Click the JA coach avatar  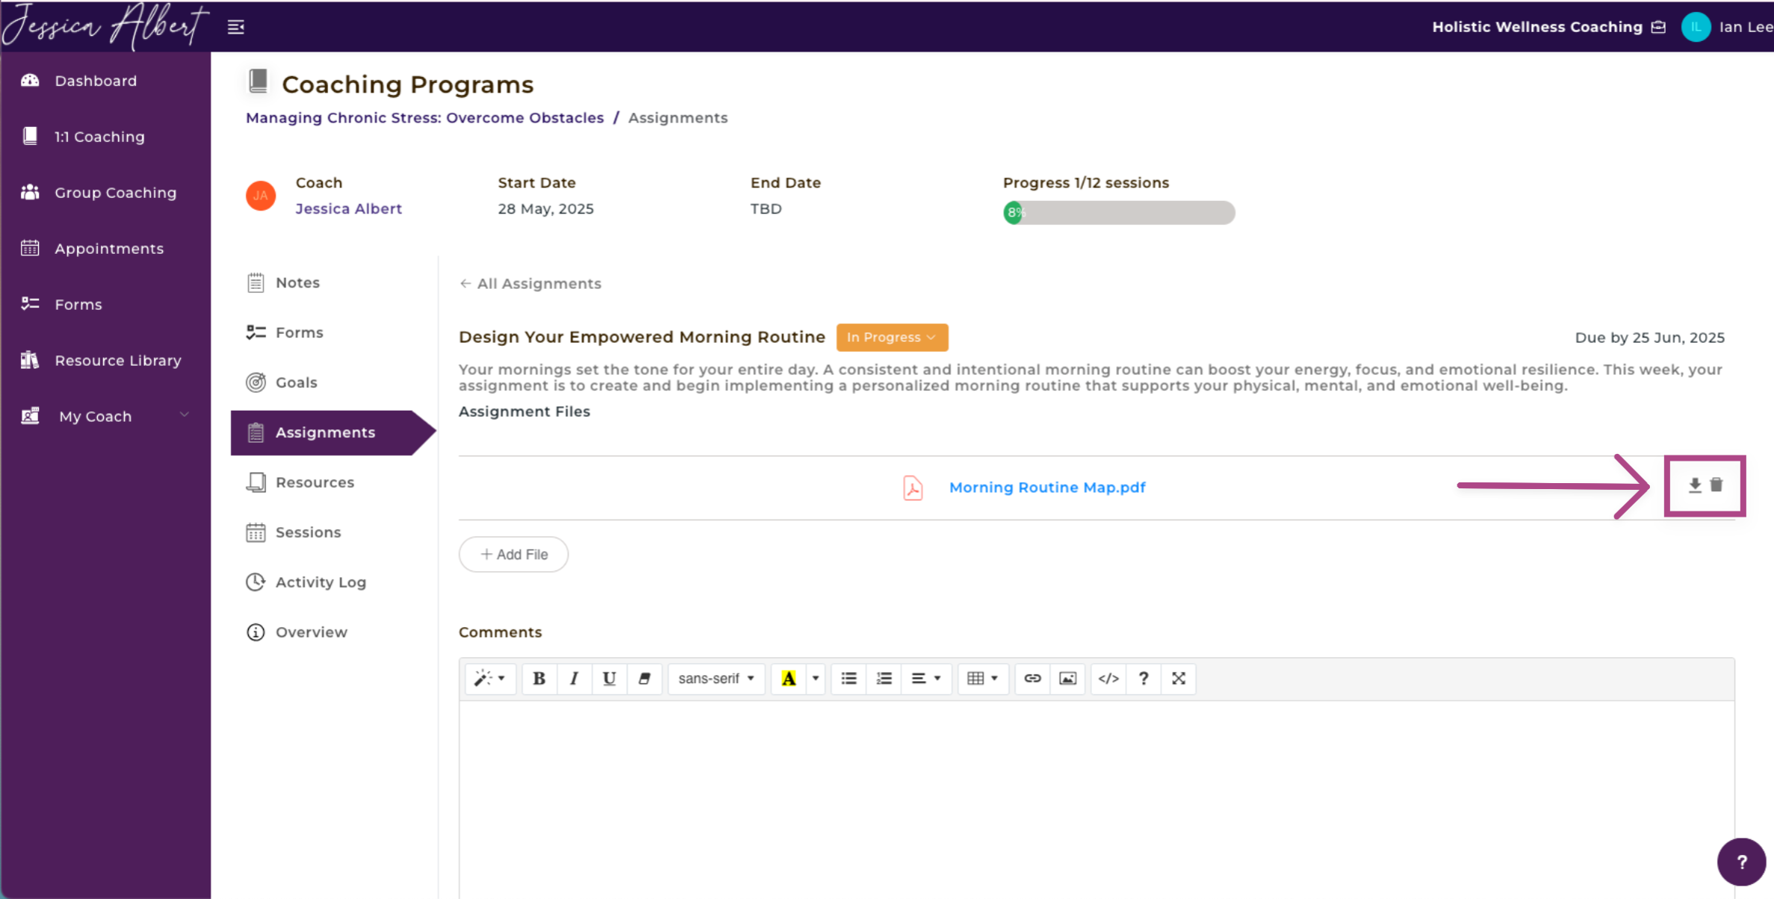click(261, 196)
